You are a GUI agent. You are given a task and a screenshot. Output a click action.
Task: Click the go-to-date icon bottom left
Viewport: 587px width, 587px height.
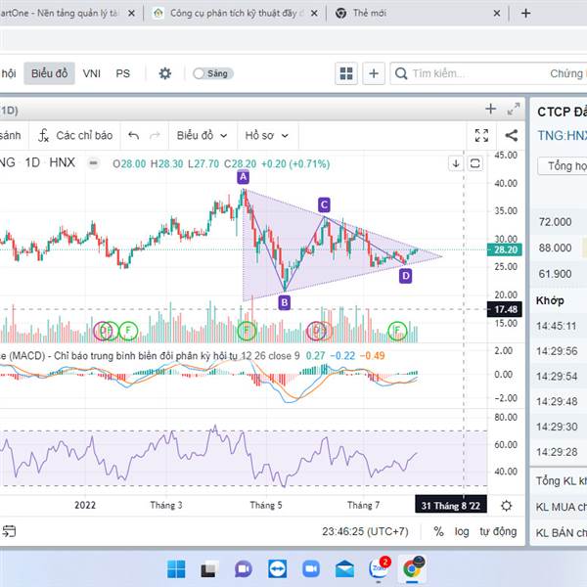(9, 531)
